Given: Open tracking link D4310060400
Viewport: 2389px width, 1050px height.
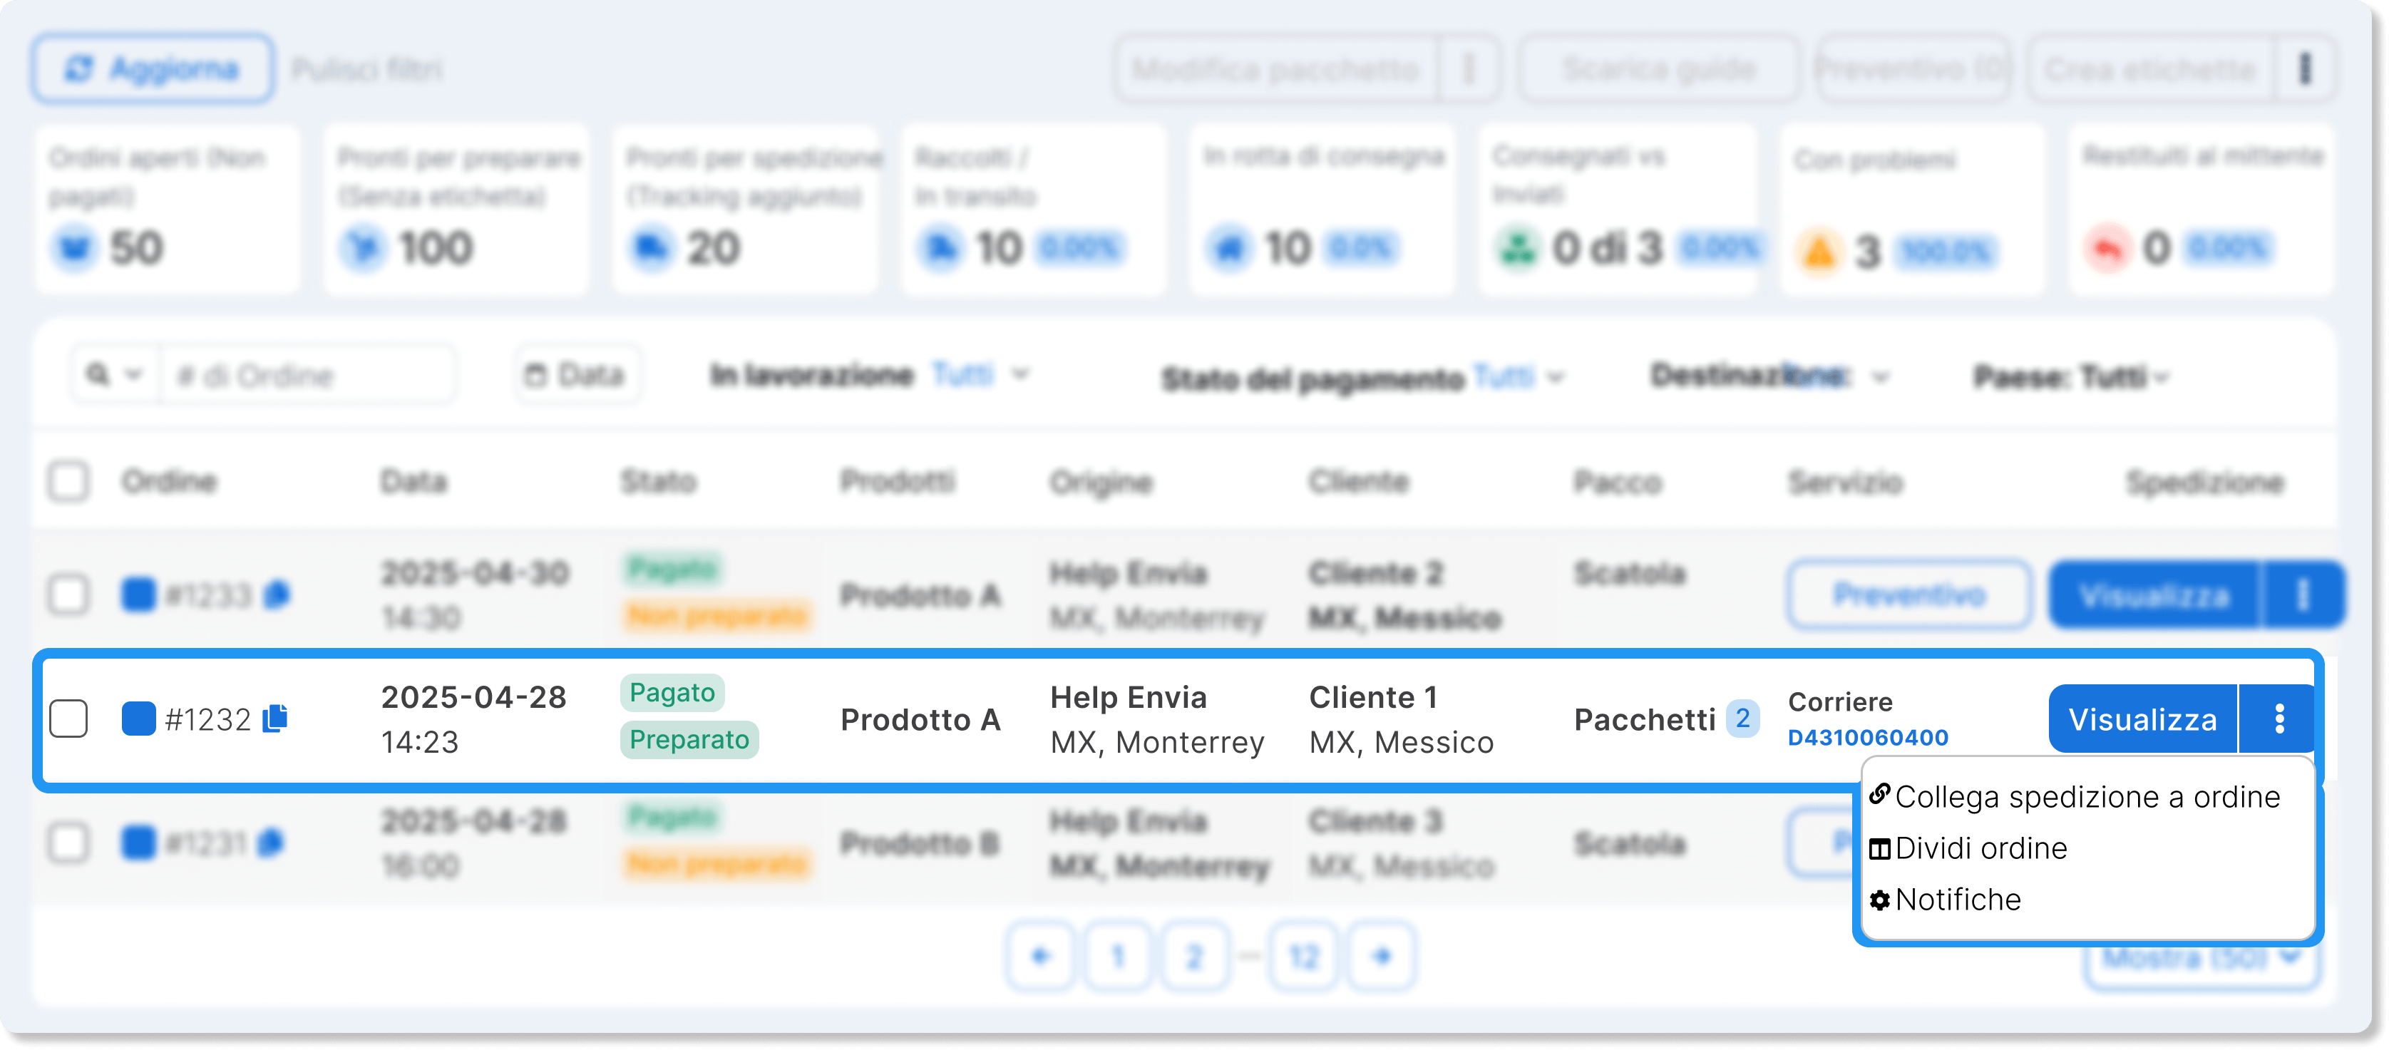Looking at the screenshot, I should [x=1868, y=737].
